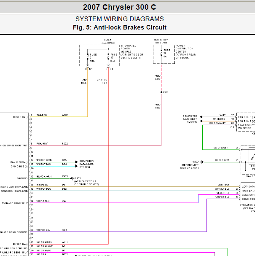Click 'PNK/GRY' label at pin 8
The width and height of the screenshot is (255, 256).
click(x=42, y=144)
